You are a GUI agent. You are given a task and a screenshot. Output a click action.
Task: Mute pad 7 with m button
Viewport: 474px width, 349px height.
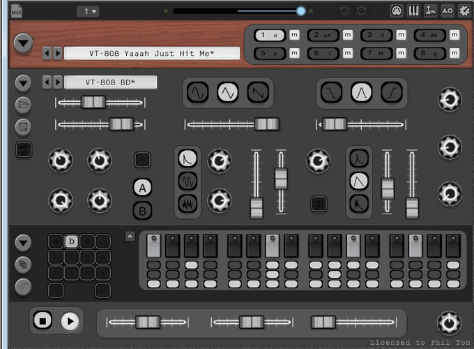click(x=401, y=53)
